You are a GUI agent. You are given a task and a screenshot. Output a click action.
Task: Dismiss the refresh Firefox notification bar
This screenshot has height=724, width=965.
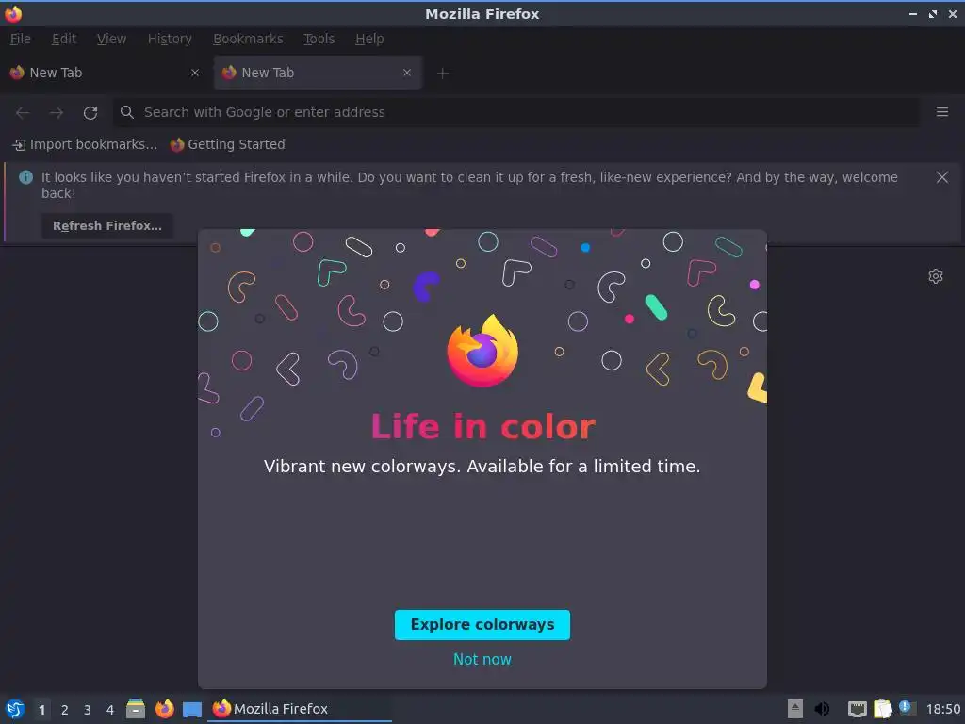[942, 177]
